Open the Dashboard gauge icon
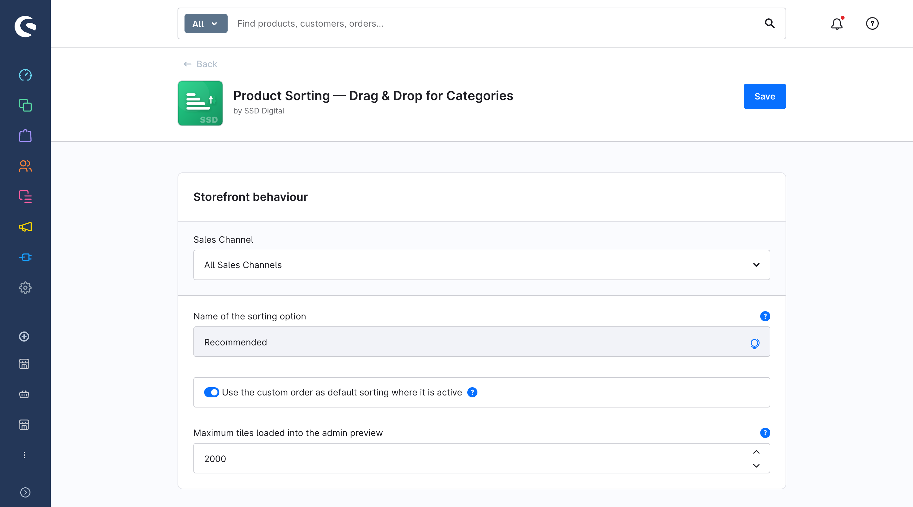913x507 pixels. pos(25,75)
